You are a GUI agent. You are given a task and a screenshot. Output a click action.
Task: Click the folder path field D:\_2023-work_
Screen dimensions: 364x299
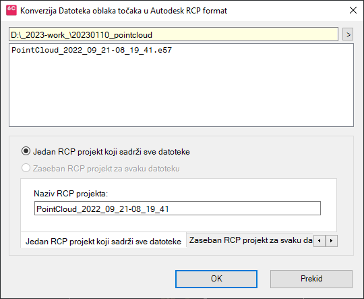pyautogui.click(x=173, y=34)
